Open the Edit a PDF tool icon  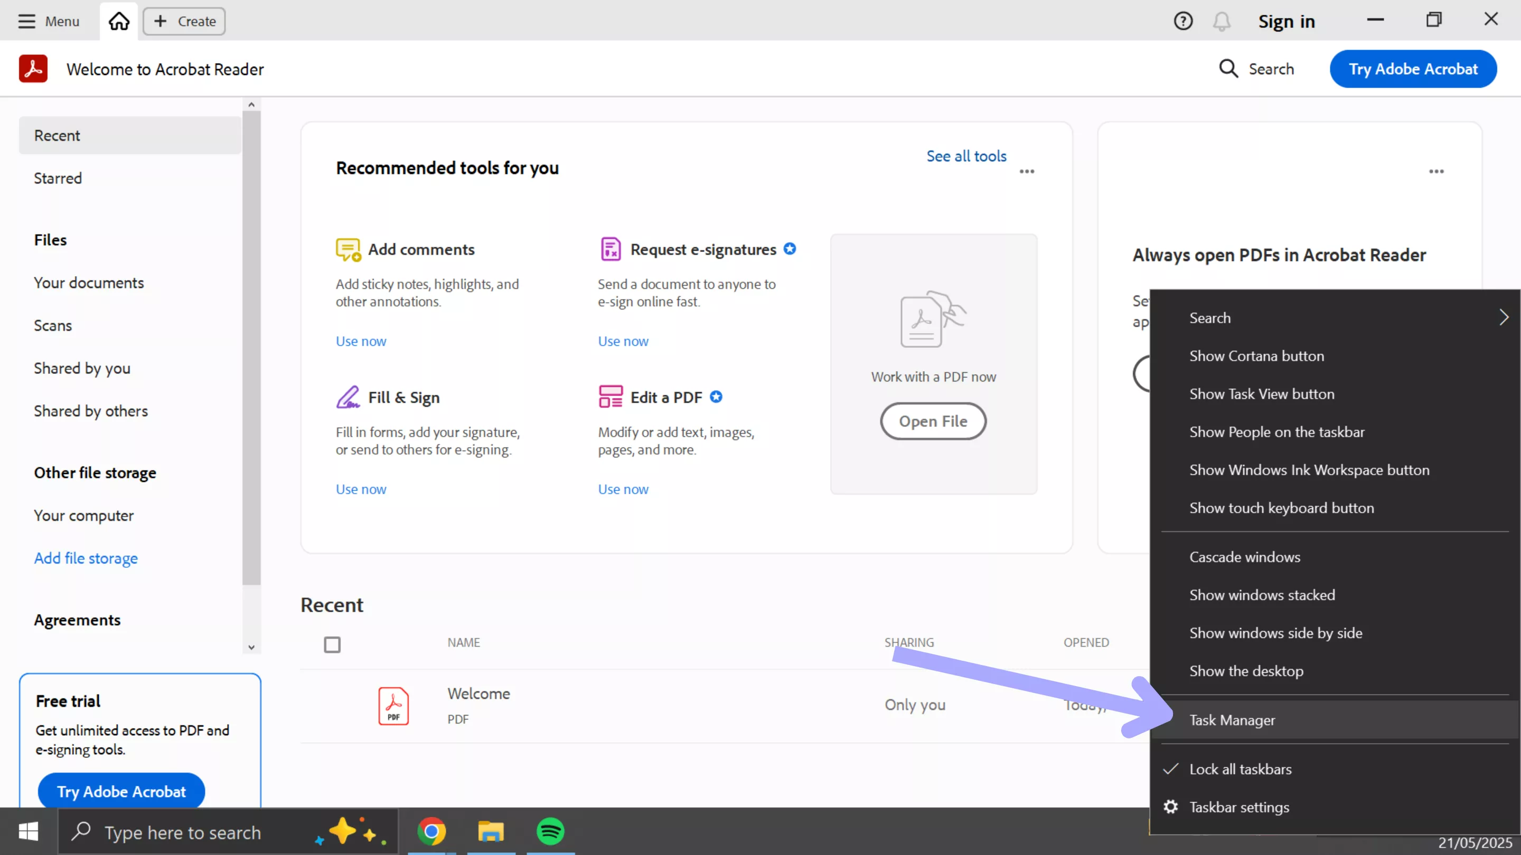tap(611, 397)
